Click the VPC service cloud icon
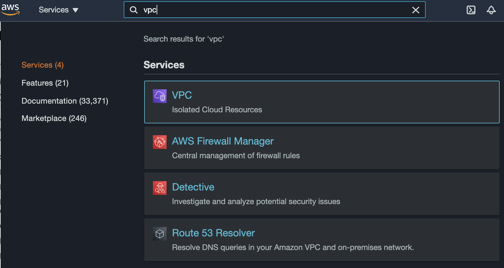This screenshot has width=504, height=268. [160, 96]
